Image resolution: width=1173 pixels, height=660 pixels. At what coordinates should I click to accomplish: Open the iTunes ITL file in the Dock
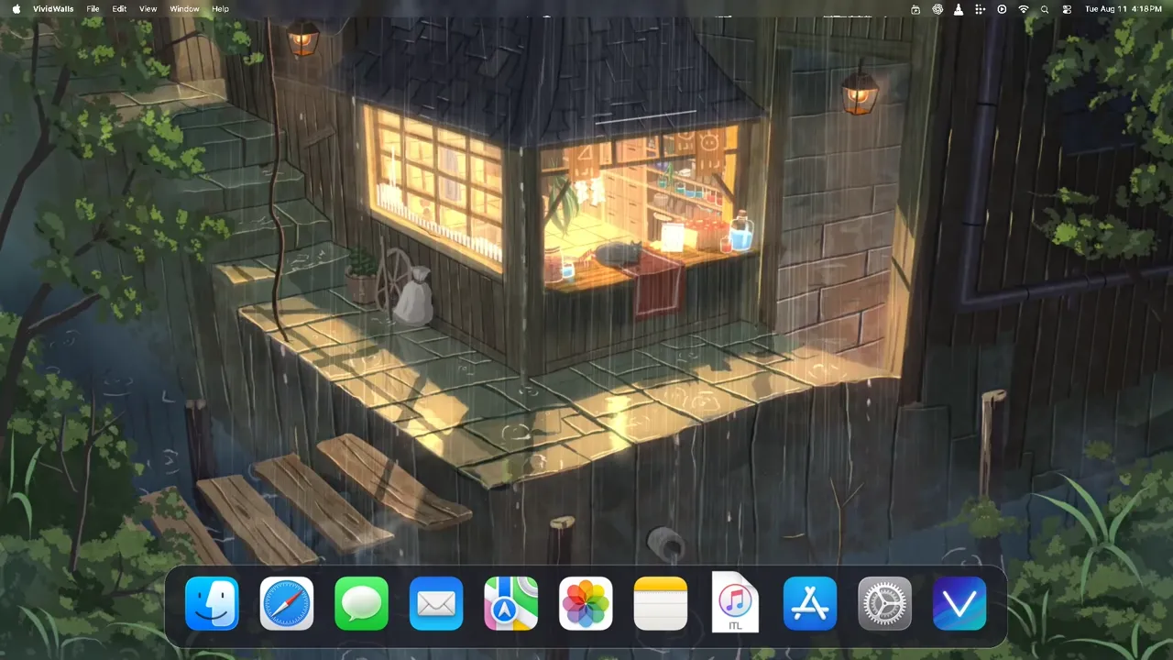736,602
